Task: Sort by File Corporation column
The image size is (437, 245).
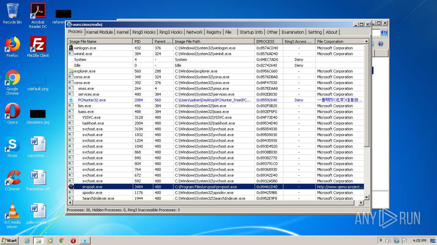Action: pos(339,42)
